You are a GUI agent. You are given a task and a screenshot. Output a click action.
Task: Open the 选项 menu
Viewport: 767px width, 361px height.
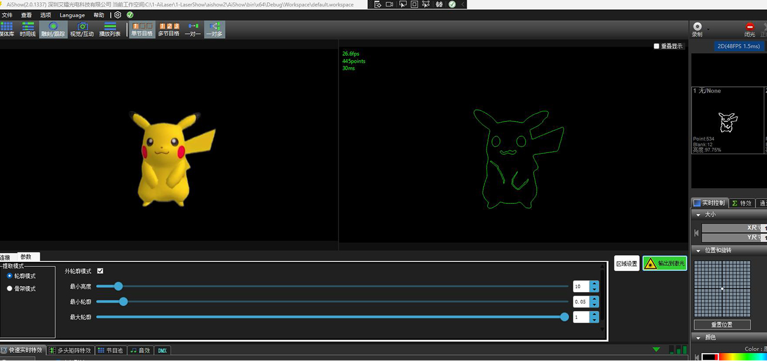point(45,15)
